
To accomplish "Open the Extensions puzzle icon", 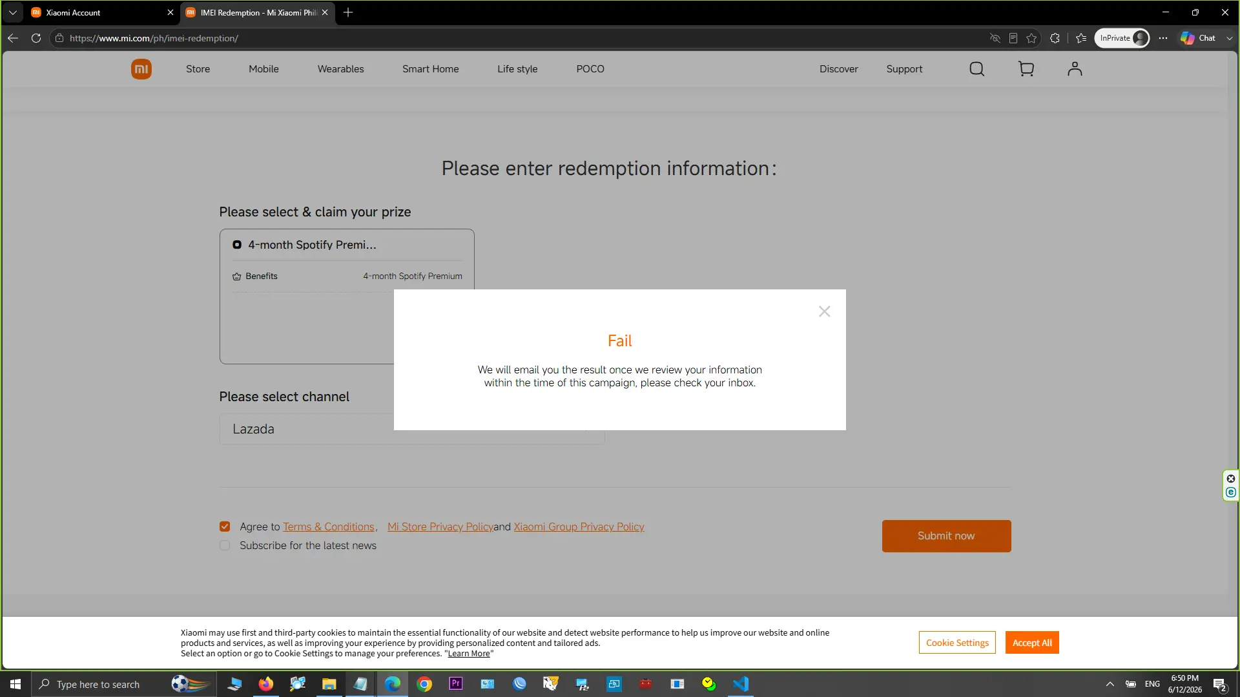I will 1055,38.
